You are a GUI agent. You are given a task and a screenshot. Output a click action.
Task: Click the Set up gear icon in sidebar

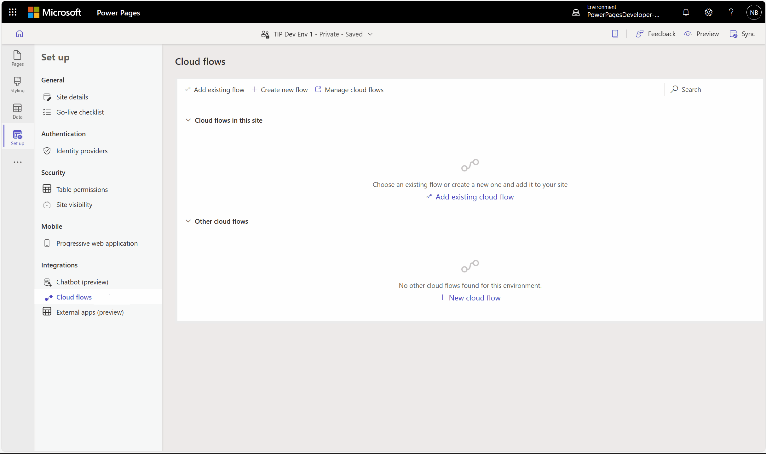click(x=17, y=136)
